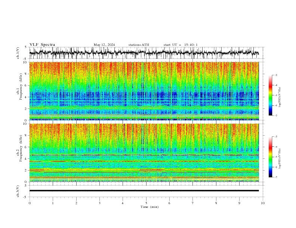The width and height of the screenshot is (296, 228).
Task: Click the ch.3 flat black trace
Action: pos(144,191)
